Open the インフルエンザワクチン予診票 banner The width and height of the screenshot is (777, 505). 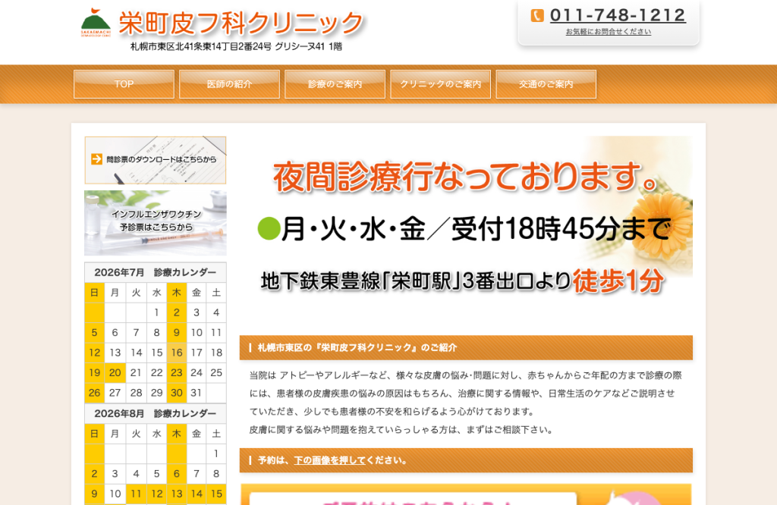coord(155,223)
